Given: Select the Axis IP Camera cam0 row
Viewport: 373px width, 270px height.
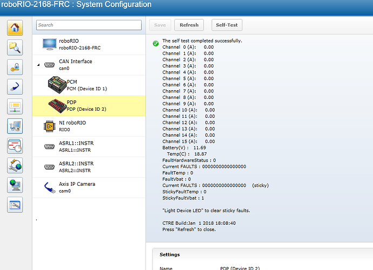Looking at the screenshot, I should (89, 187).
